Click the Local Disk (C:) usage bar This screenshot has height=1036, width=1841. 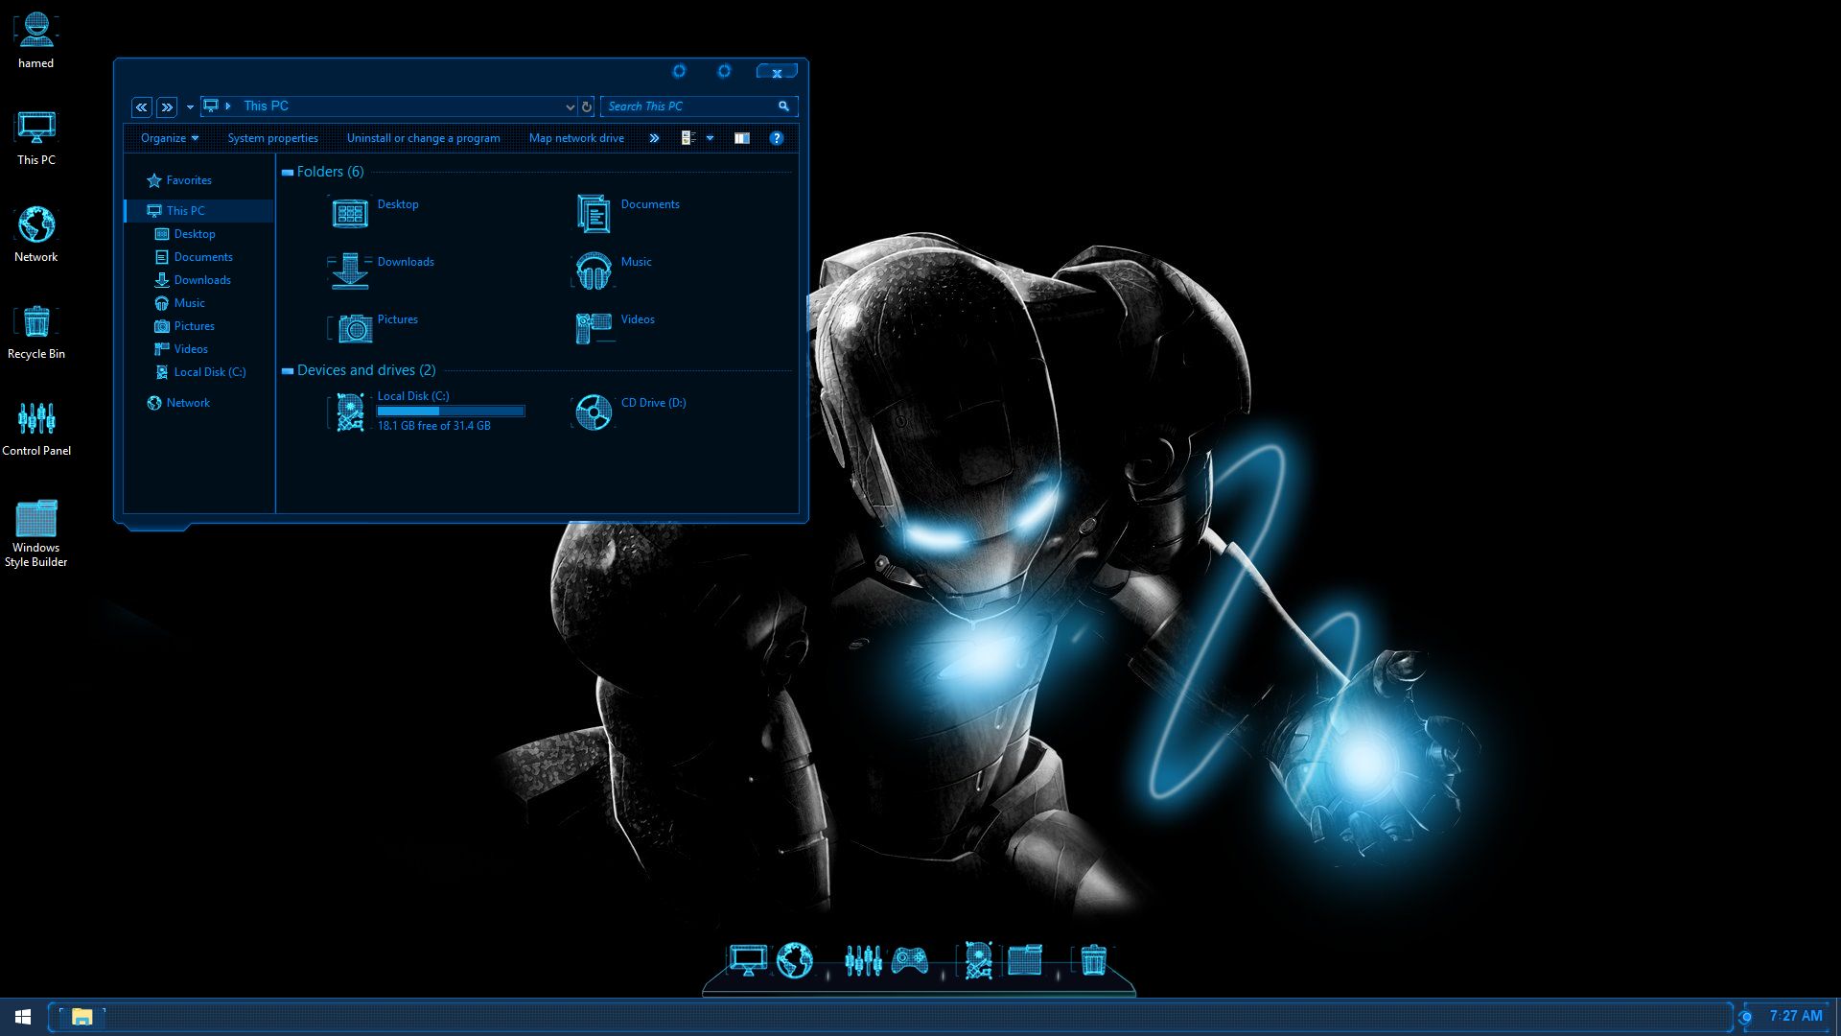click(x=451, y=412)
